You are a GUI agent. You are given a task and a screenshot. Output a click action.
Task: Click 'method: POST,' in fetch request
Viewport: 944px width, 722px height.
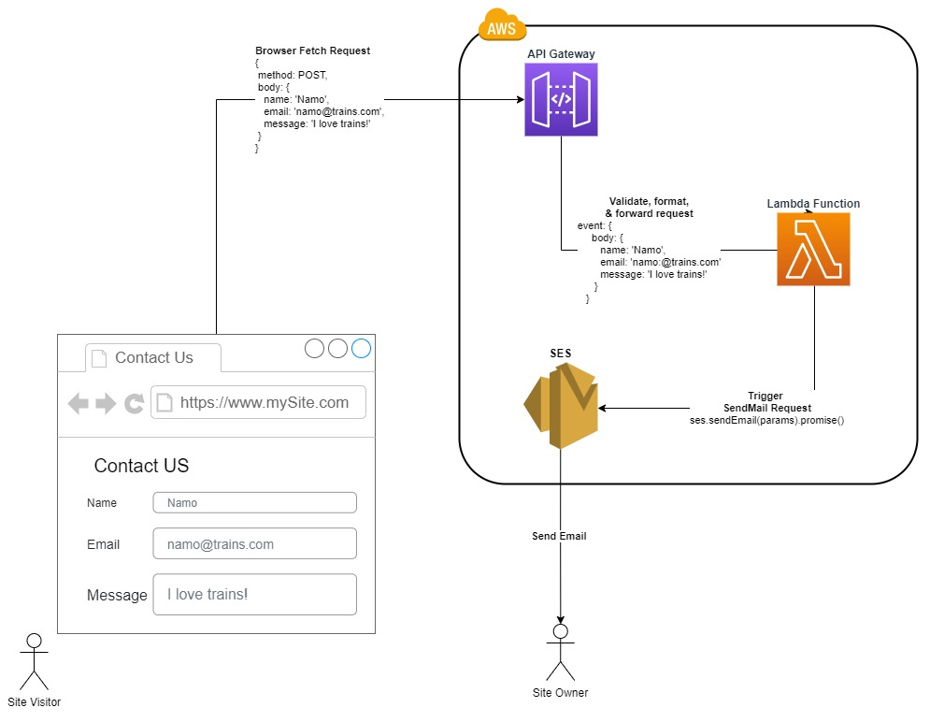coord(293,75)
